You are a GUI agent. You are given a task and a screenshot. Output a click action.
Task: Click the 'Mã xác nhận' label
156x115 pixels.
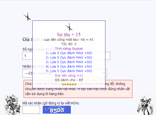(51, 103)
